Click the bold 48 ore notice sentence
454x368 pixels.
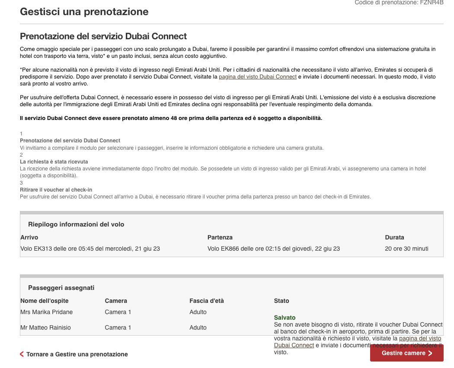(171, 118)
